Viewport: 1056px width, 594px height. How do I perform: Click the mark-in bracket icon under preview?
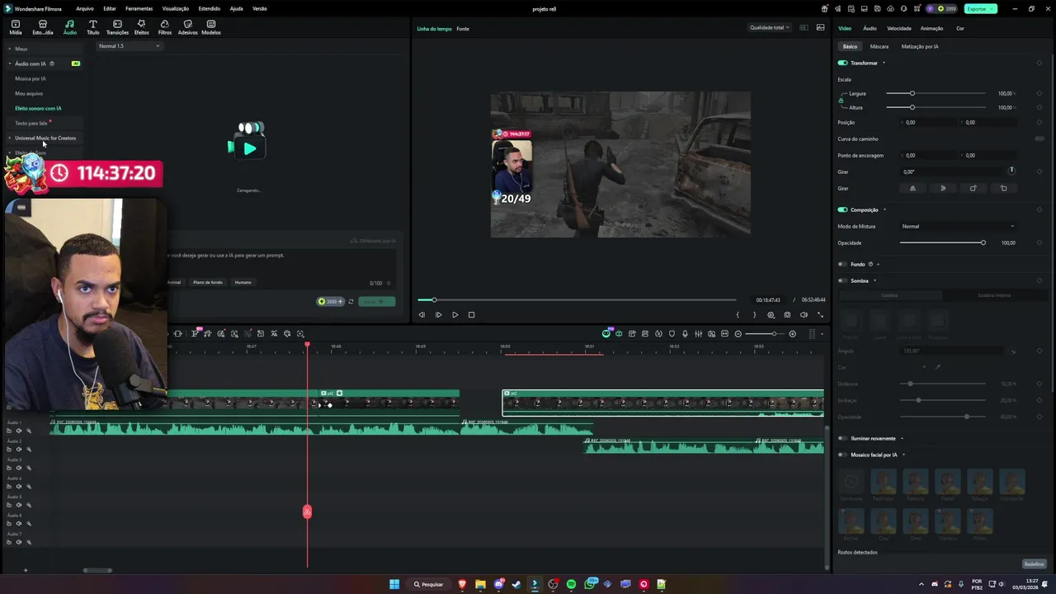(738, 314)
